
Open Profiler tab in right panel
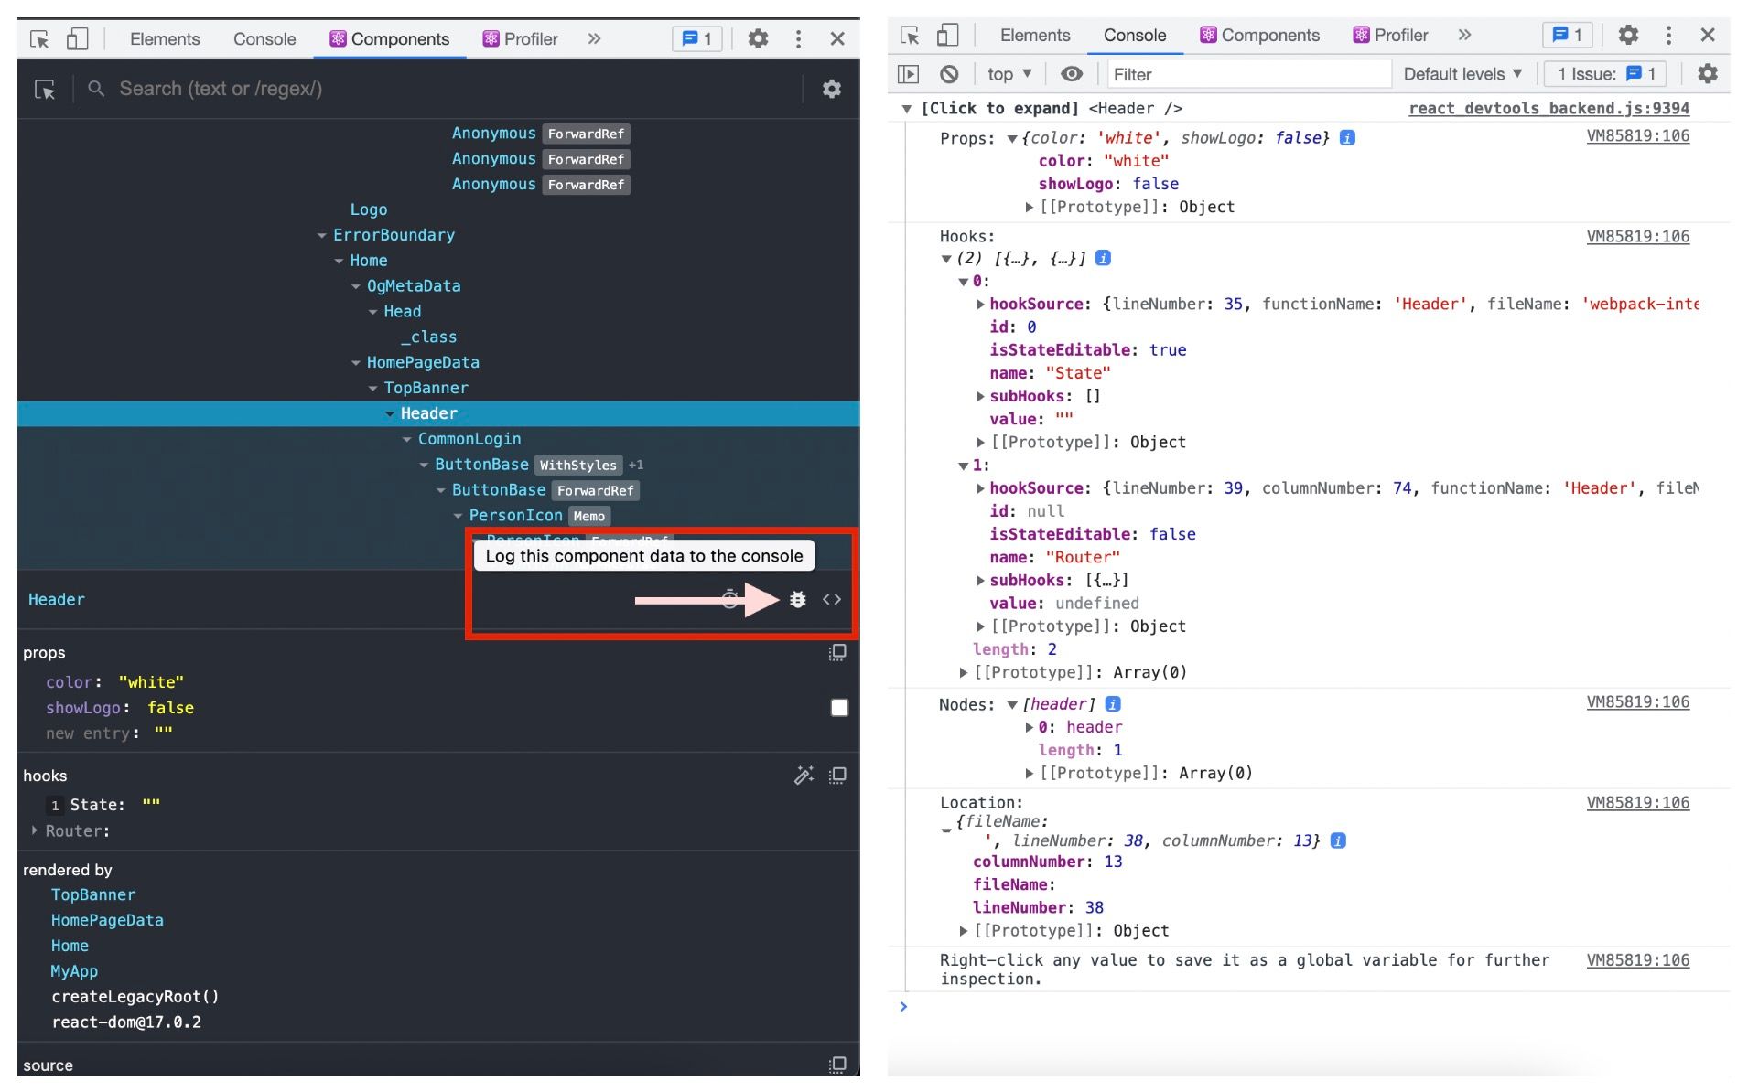coord(1390,36)
